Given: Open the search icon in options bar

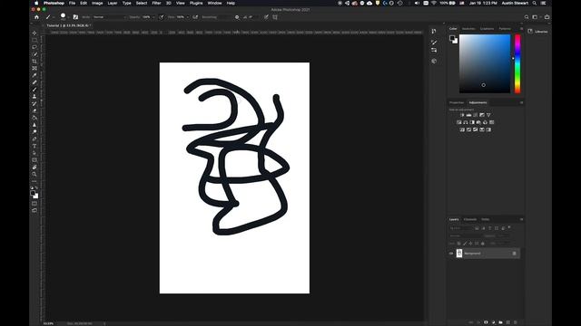Looking at the screenshot, I should pos(527,17).
